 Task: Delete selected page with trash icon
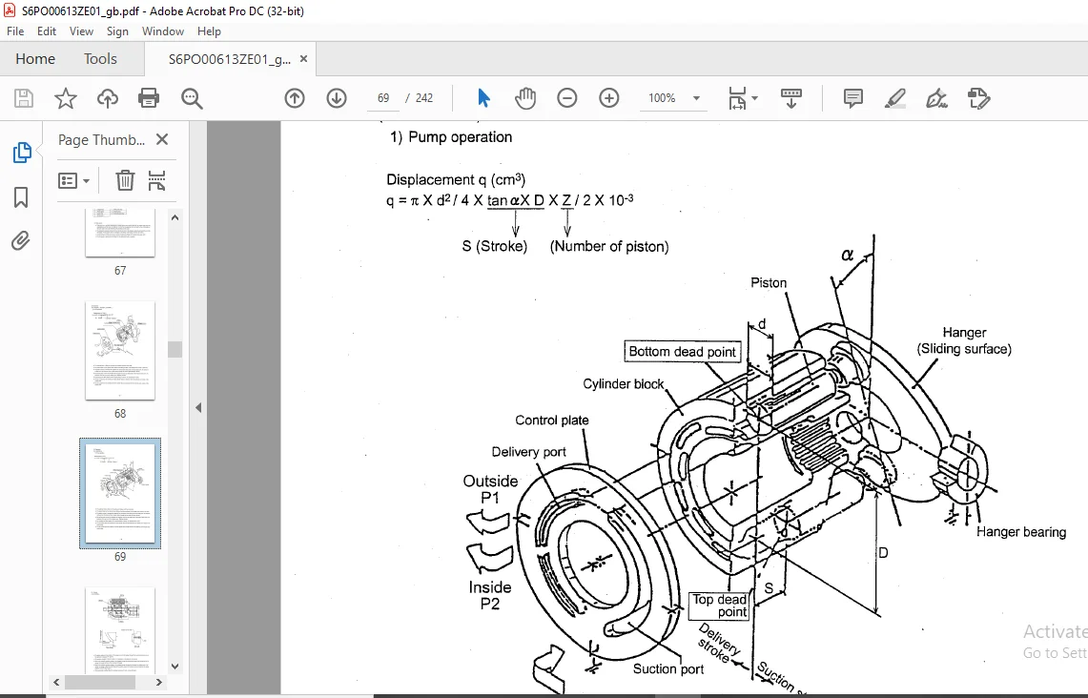125,180
